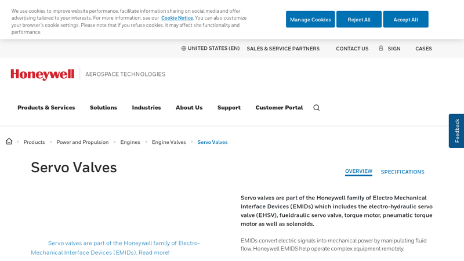The width and height of the screenshot is (464, 261).
Task: Open the Cookie Notice link
Action: 177,18
